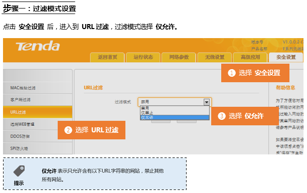Choose 禁用 option in dropdown list
The width and height of the screenshot is (307, 193).
point(175,108)
